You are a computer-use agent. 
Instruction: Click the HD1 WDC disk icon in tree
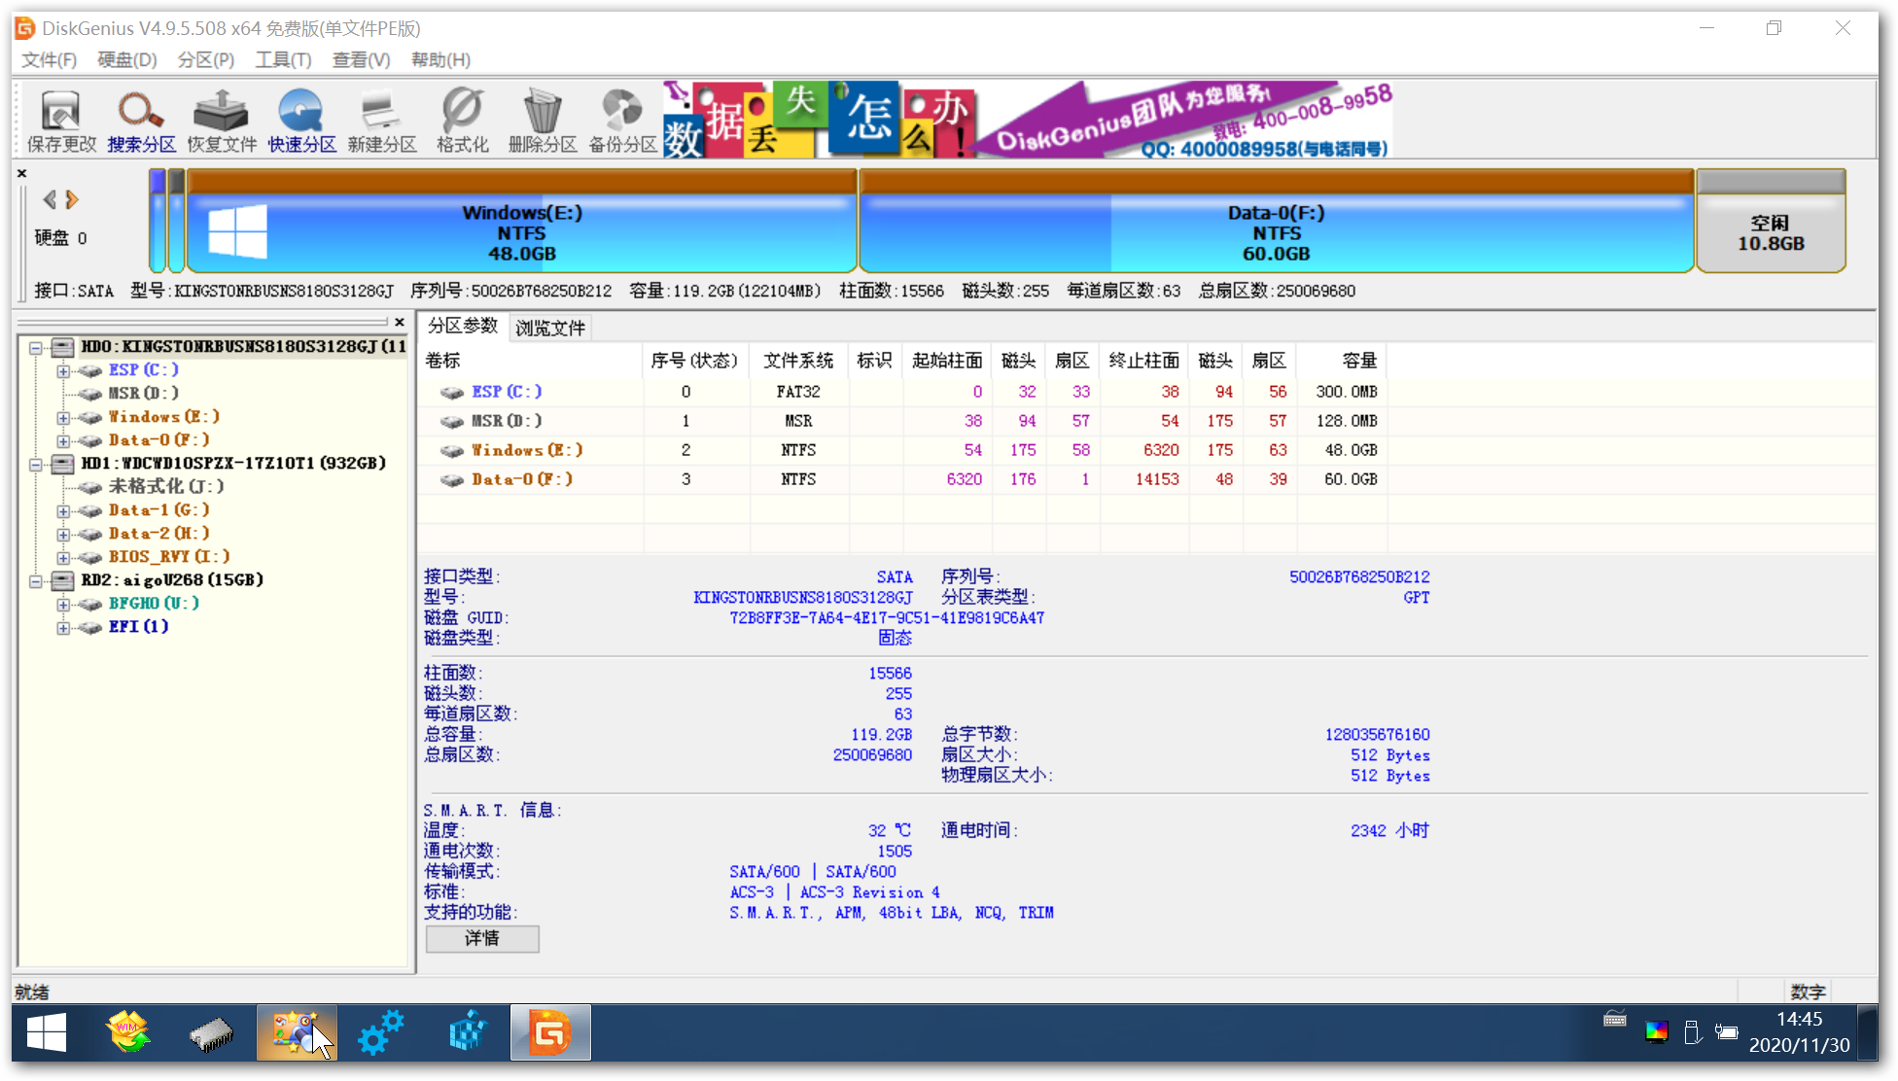pyautogui.click(x=63, y=463)
